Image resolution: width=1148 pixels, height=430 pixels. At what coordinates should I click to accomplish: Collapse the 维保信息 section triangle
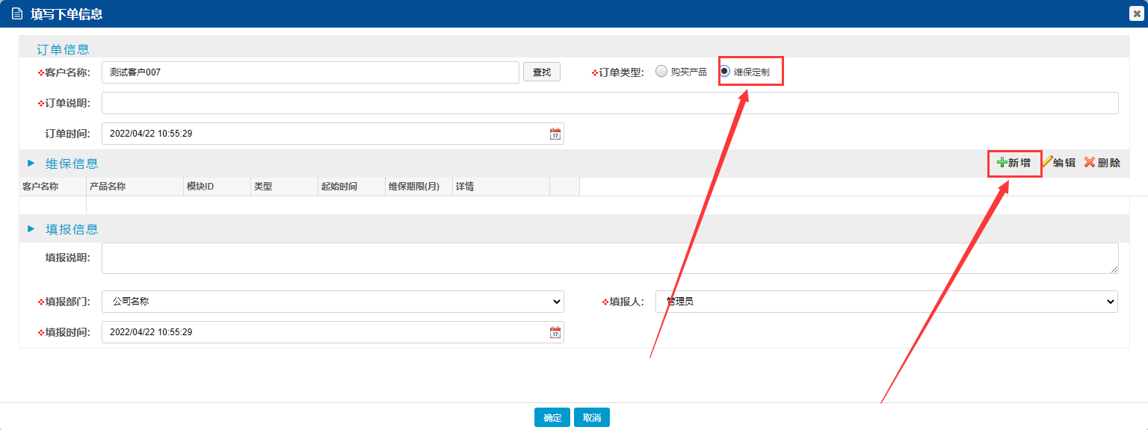coord(31,163)
